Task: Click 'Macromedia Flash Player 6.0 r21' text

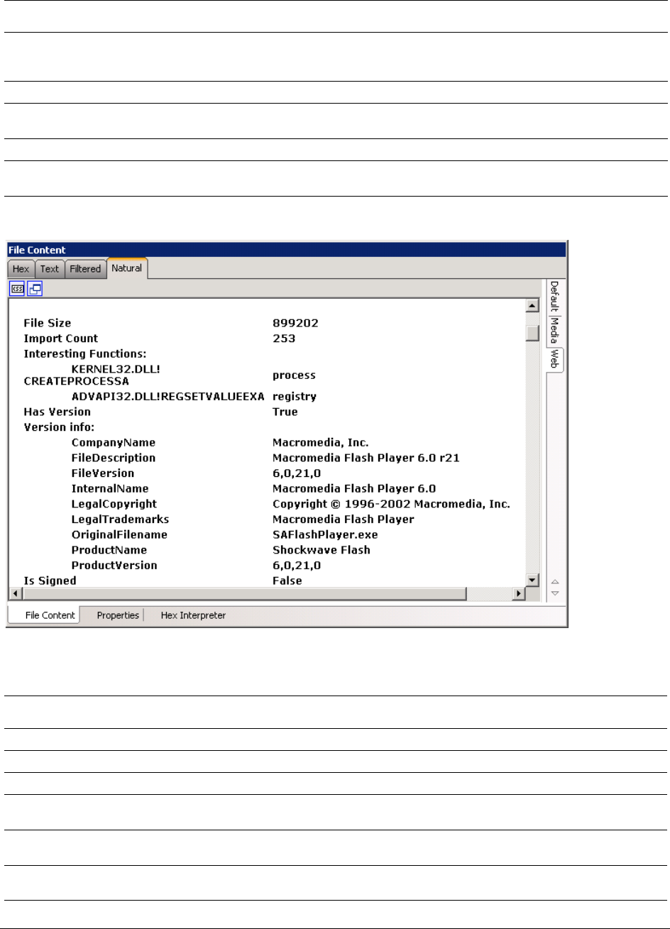Action: [366, 458]
